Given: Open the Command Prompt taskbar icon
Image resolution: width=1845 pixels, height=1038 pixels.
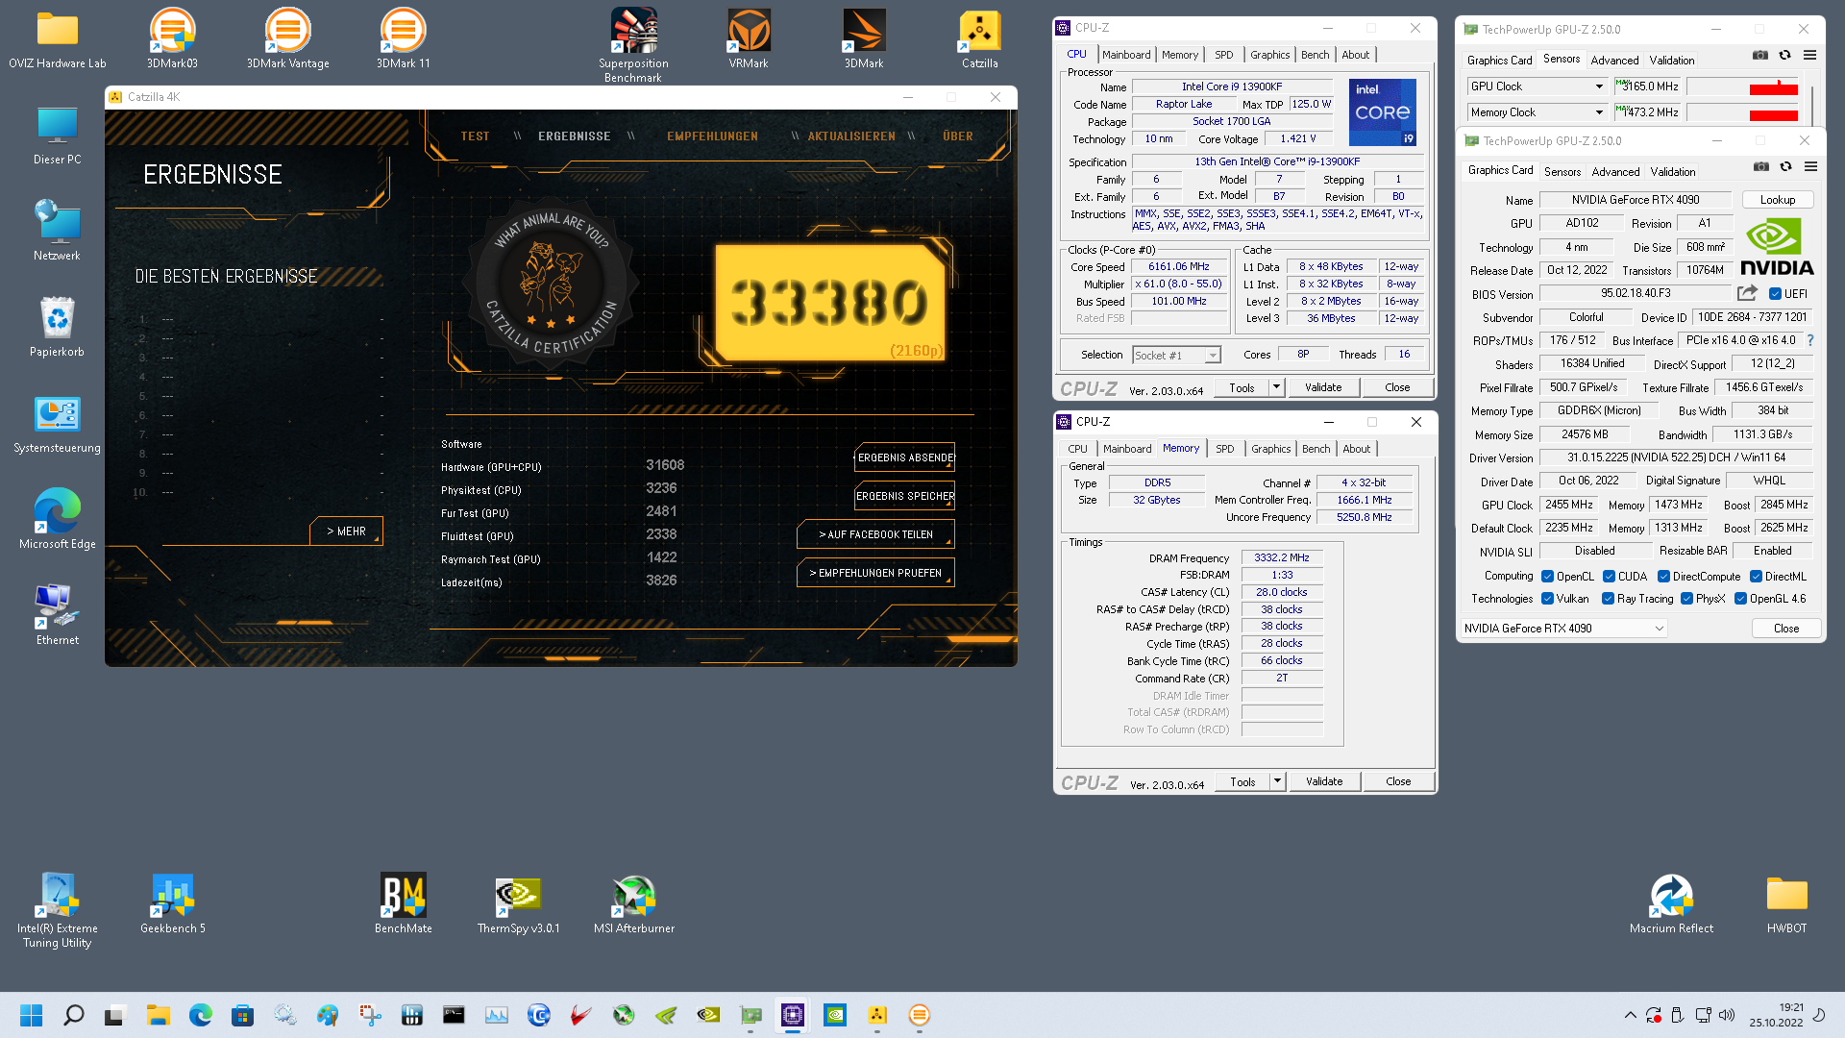Looking at the screenshot, I should click(454, 1015).
